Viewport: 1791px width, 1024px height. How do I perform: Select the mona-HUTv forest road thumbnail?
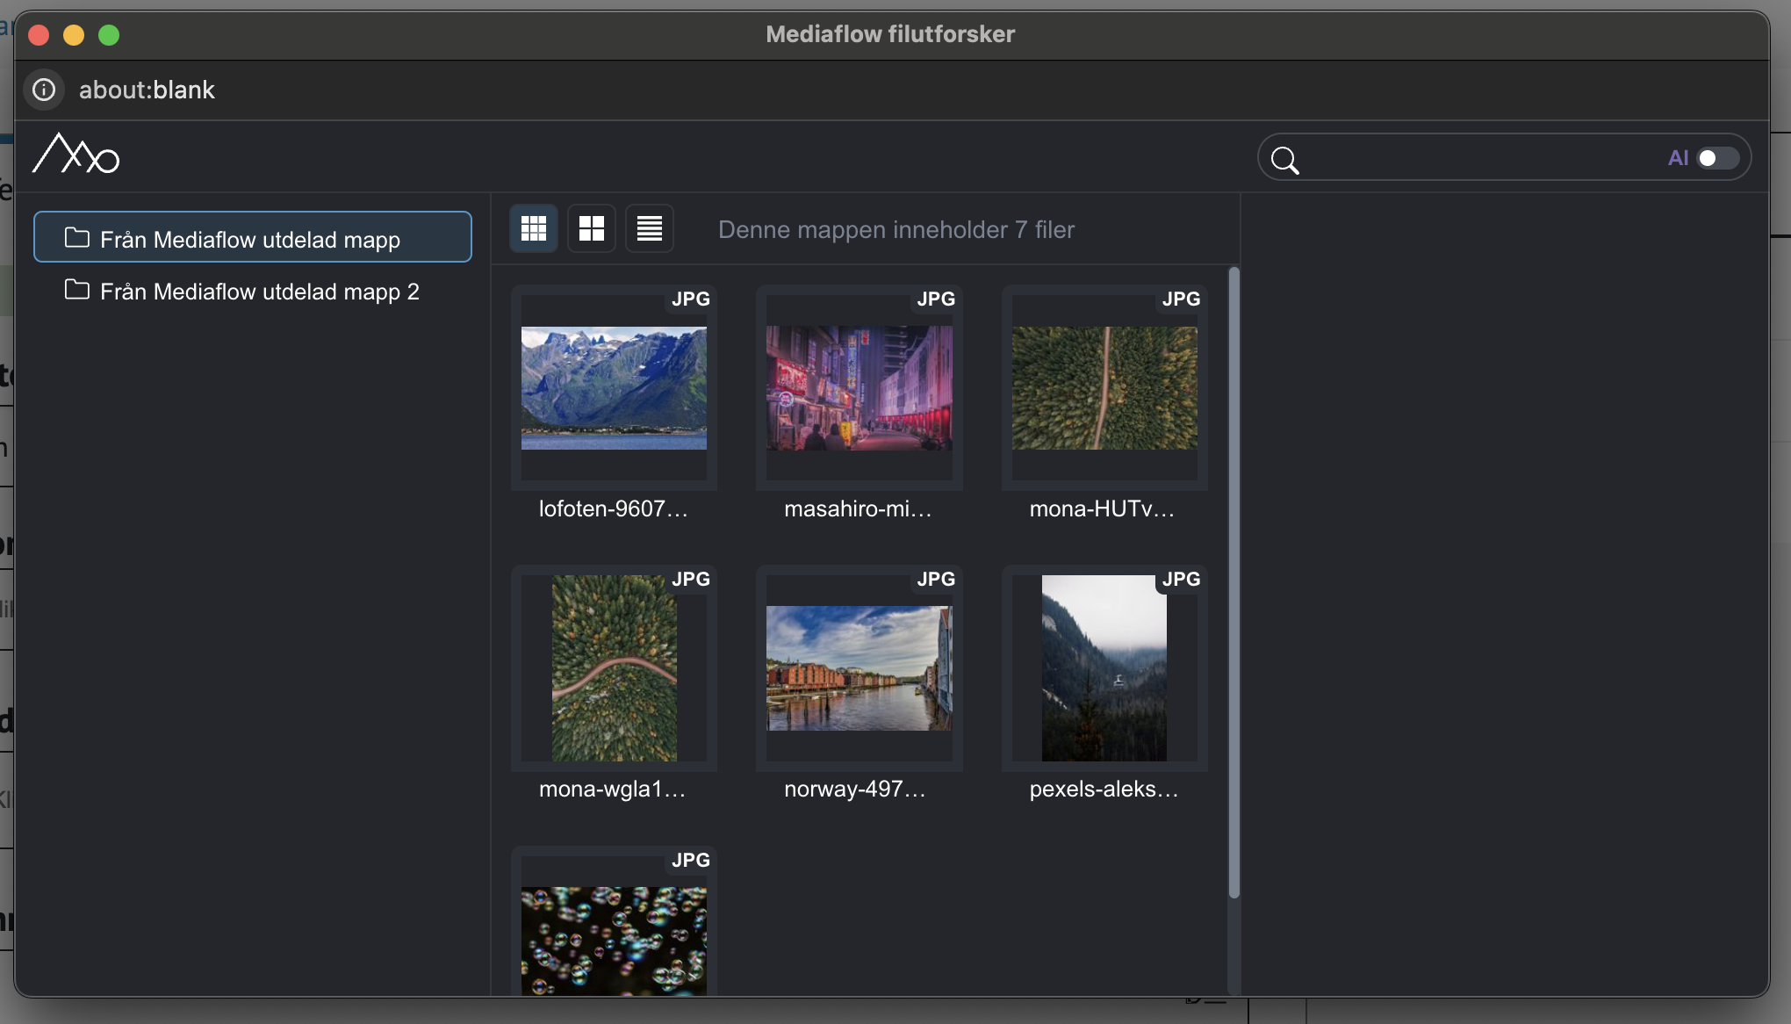click(x=1104, y=388)
